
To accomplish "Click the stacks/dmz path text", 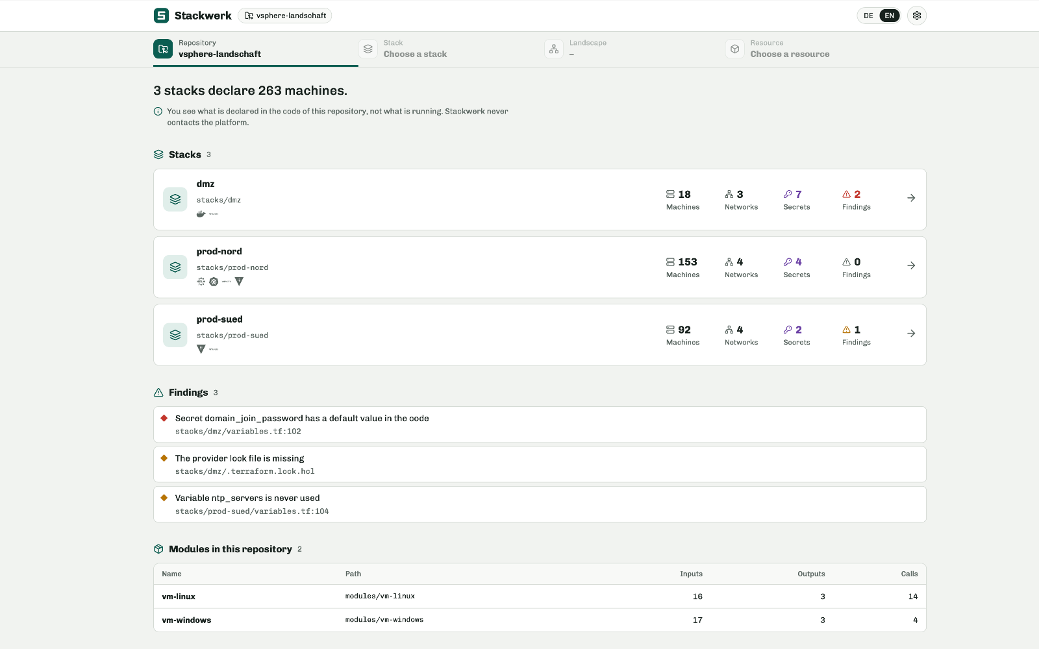I will pos(218,200).
